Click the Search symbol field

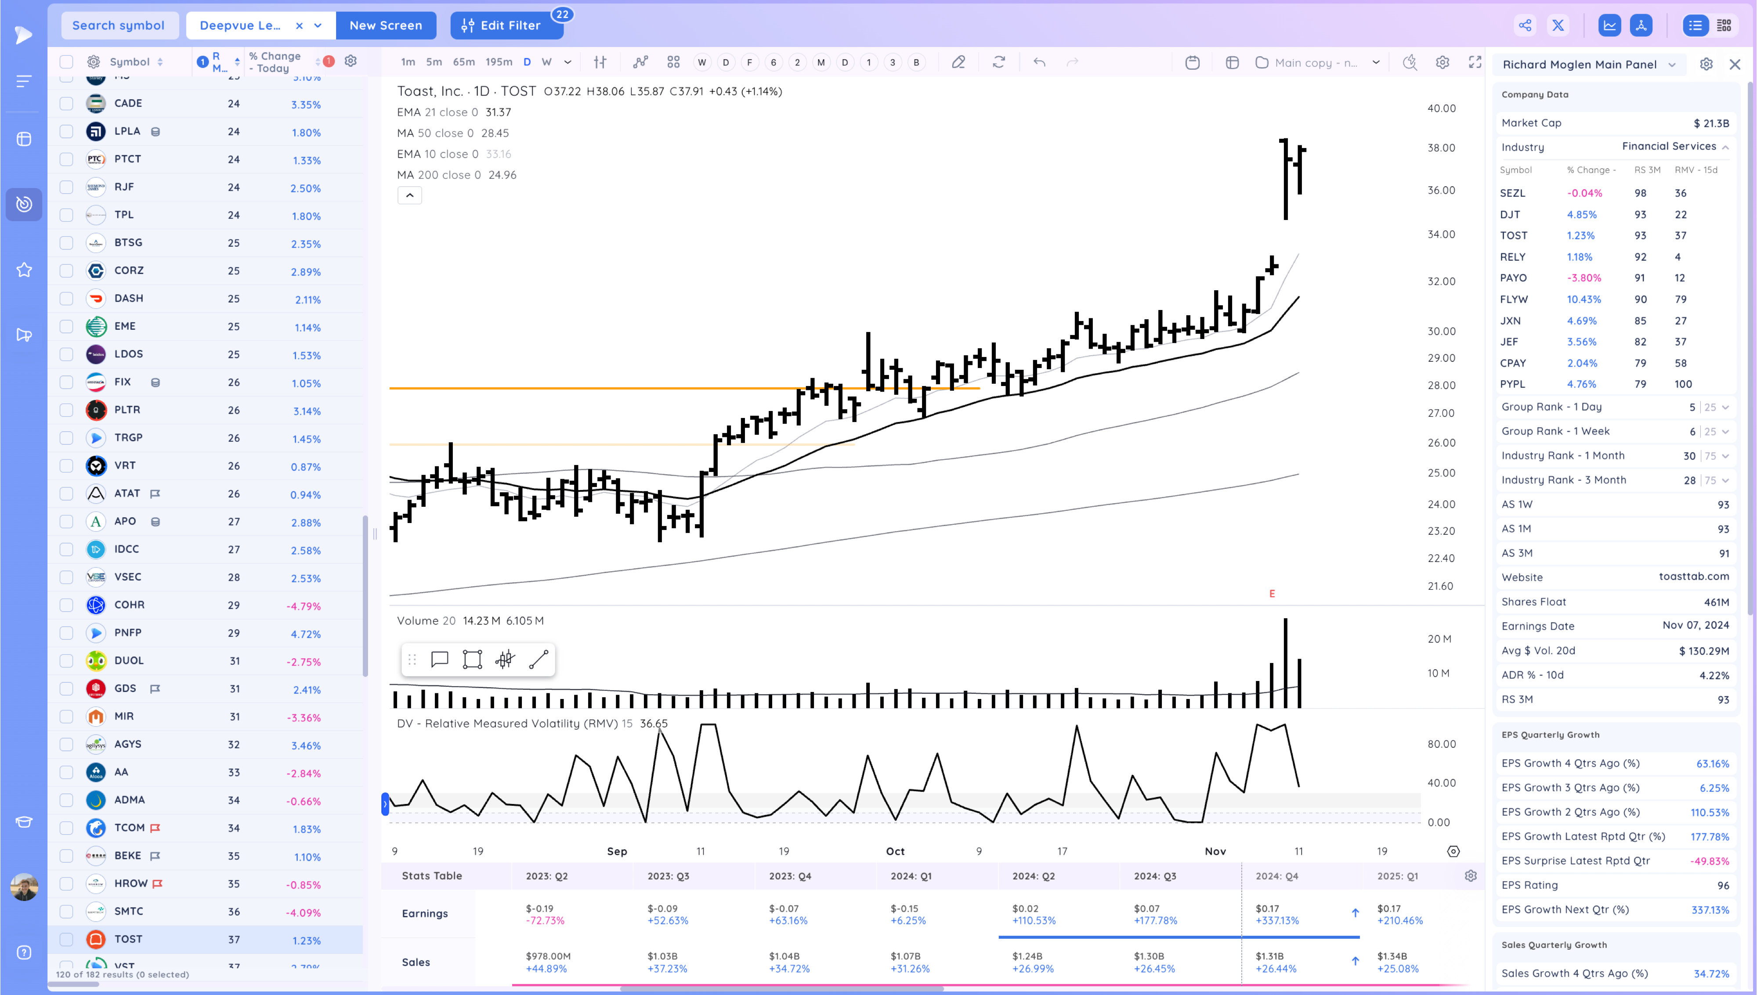[119, 25]
